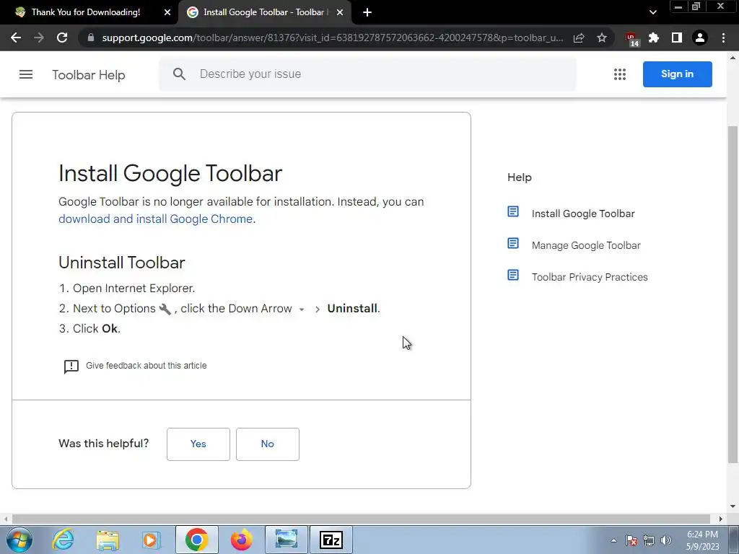The image size is (739, 554).
Task: Open the Google apps grid
Action: click(x=620, y=74)
